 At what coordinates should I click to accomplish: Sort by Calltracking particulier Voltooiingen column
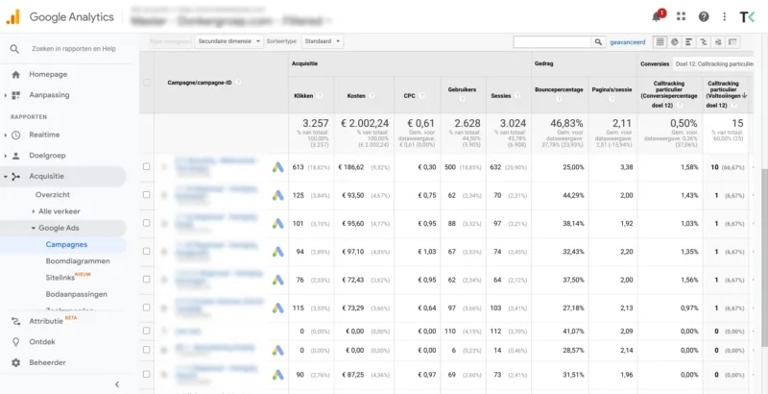pyautogui.click(x=724, y=94)
